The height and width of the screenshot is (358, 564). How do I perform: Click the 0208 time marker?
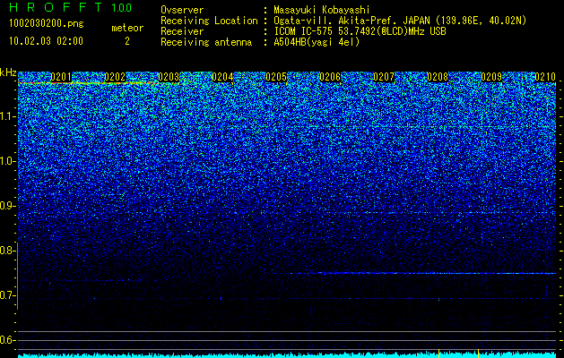click(x=438, y=77)
